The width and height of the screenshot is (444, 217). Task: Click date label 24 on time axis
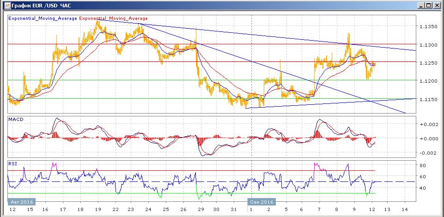[x=148, y=210]
